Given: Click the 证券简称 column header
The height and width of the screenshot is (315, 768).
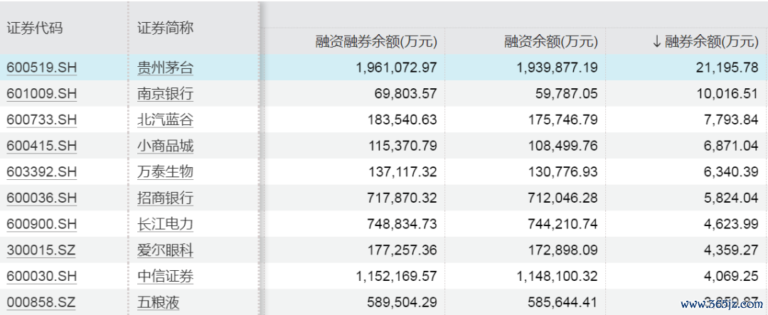Looking at the screenshot, I should point(165,28).
